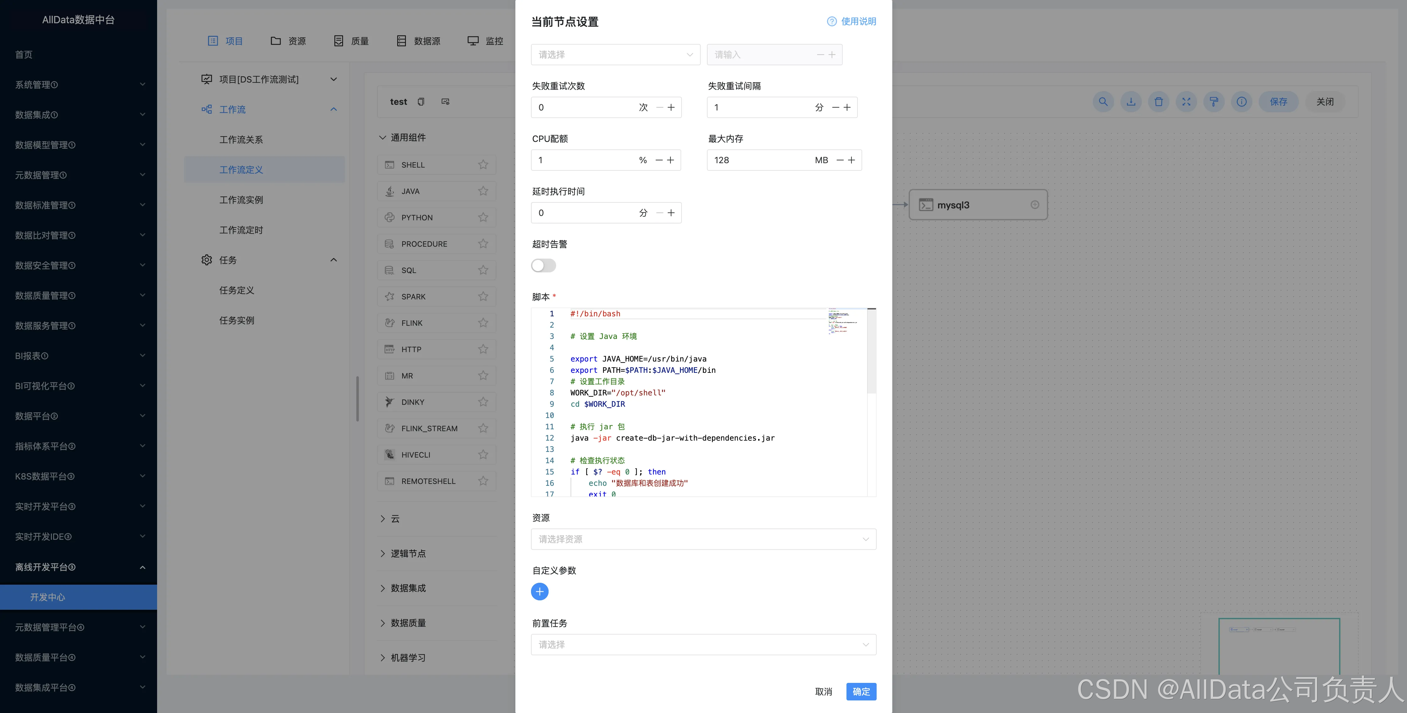This screenshot has width=1407, height=713.
Task: Open the 使用说明 link
Action: (x=858, y=21)
